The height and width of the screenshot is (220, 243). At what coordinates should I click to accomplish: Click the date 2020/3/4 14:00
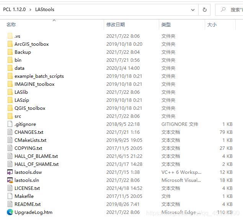point(123,68)
